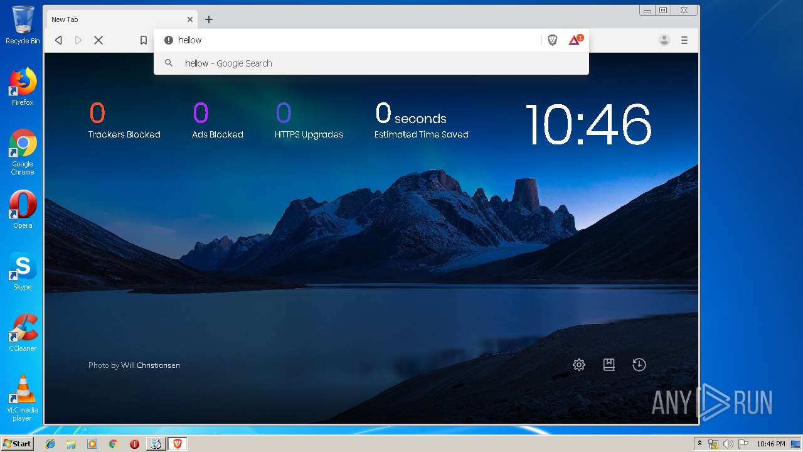Click the Ads Blocked counter
Image resolution: width=803 pixels, height=452 pixels.
pyautogui.click(x=218, y=121)
